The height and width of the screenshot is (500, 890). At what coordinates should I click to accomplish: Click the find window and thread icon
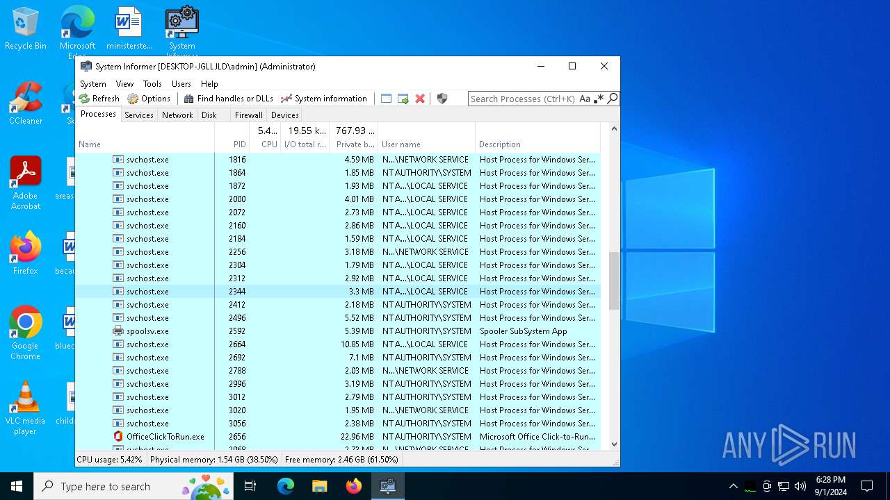pos(403,99)
